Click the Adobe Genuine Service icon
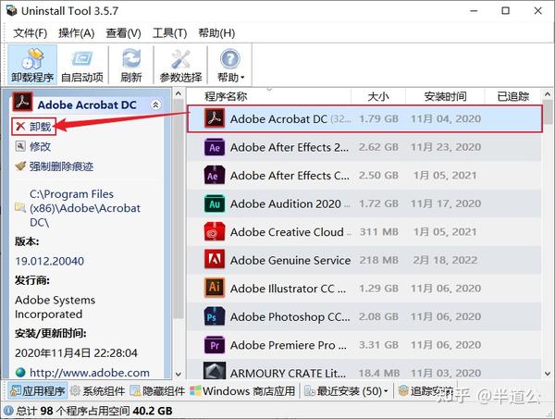Screen dimensions: 555x419 [x=215, y=260]
